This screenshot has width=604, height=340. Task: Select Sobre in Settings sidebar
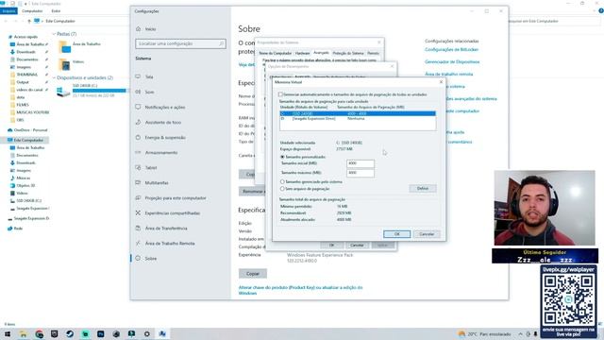coord(151,258)
